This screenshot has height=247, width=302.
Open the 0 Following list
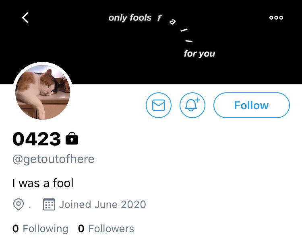[x=40, y=229]
